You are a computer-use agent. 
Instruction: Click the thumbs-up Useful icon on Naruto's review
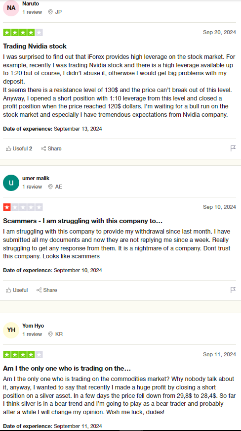[x=8, y=149]
